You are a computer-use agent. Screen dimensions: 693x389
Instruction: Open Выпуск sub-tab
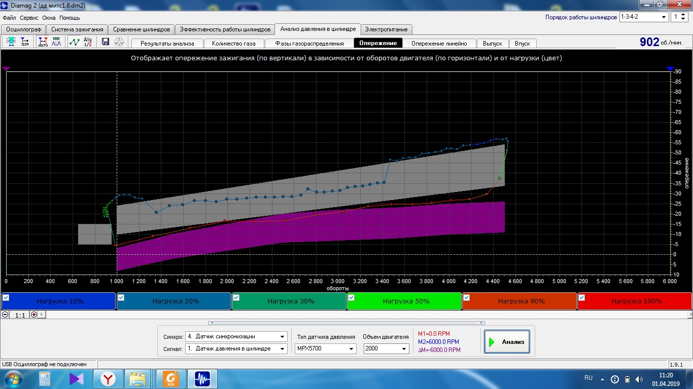493,44
